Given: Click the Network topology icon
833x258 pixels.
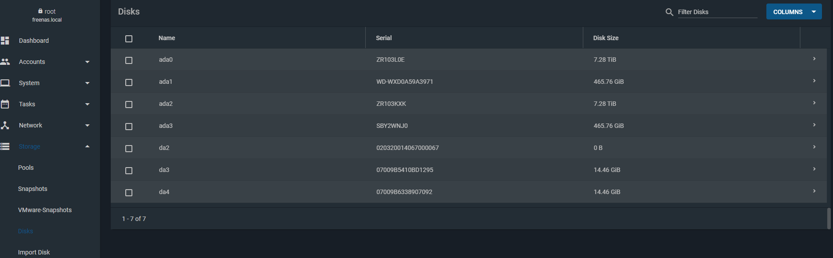Looking at the screenshot, I should [5, 125].
